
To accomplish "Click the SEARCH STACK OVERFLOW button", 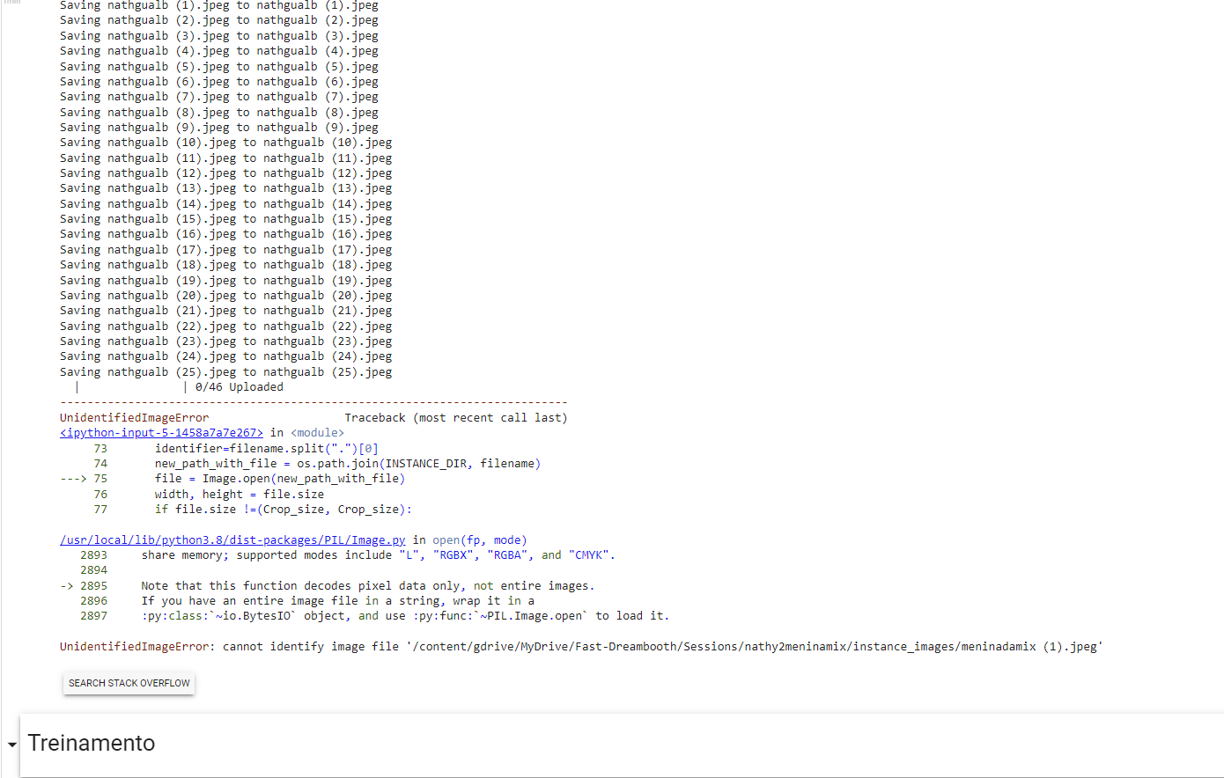I will point(129,683).
